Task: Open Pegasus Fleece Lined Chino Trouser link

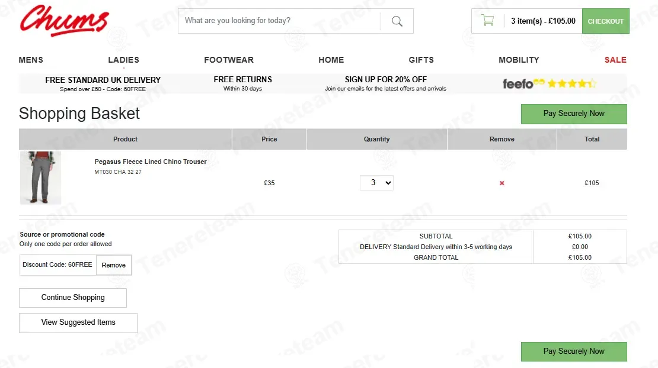Action: click(x=151, y=162)
